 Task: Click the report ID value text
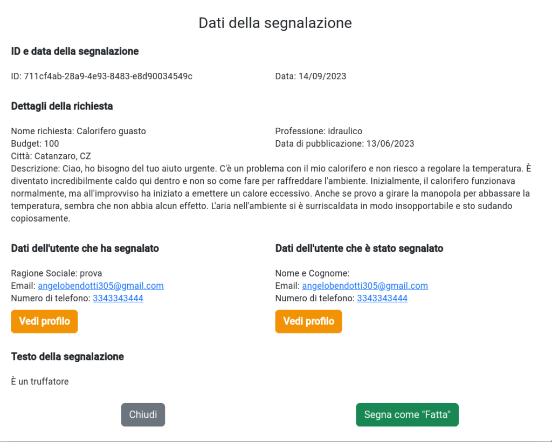[x=108, y=77]
